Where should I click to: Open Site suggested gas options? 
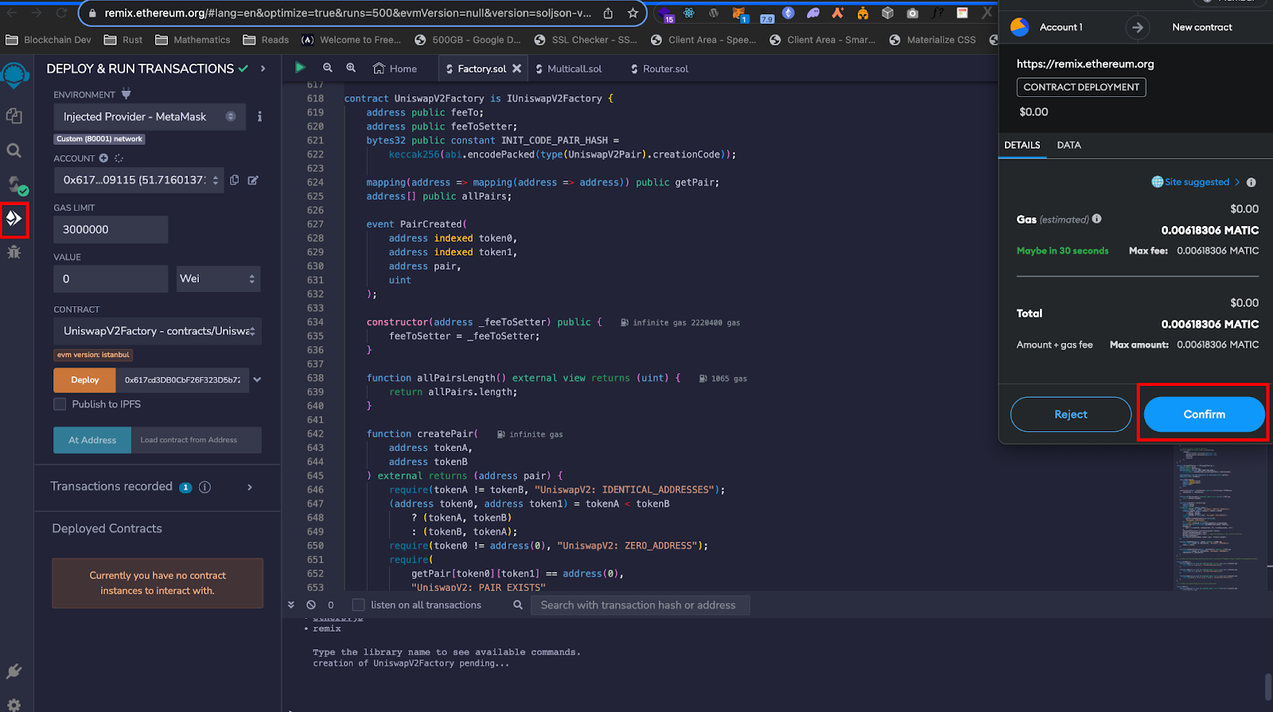click(1196, 182)
